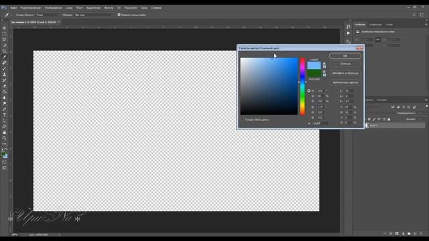Toggle Quick Mask mode icon

coord(5,162)
